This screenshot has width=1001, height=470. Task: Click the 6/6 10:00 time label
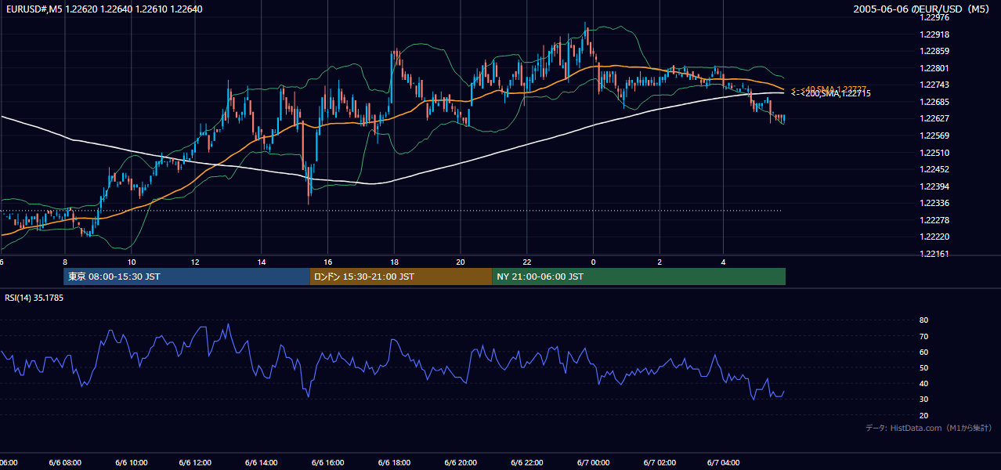click(131, 463)
